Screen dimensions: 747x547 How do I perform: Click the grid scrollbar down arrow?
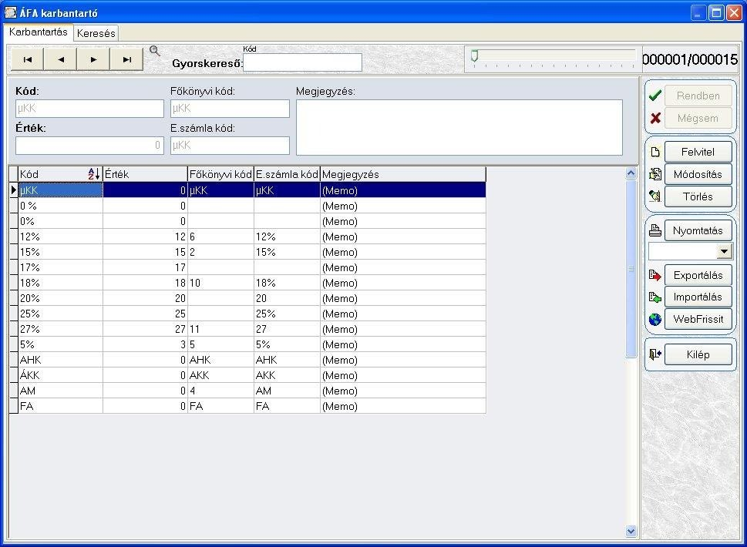(631, 531)
